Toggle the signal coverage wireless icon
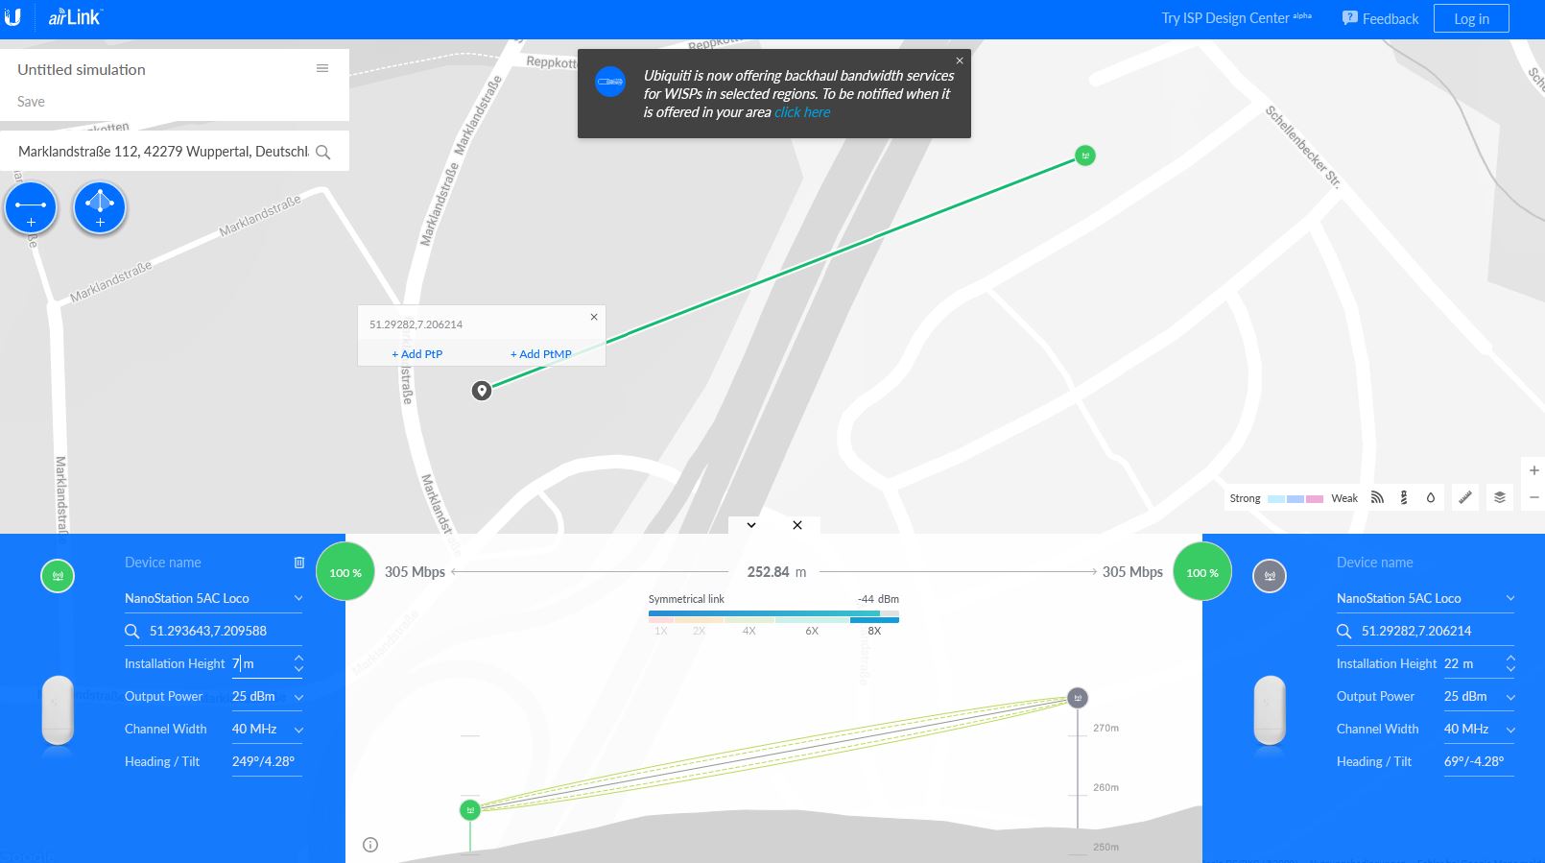Image resolution: width=1545 pixels, height=863 pixels. pos(1377,497)
